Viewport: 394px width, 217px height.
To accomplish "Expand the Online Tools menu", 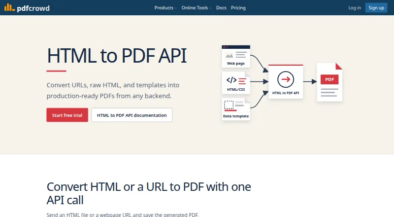I will (x=196, y=8).
